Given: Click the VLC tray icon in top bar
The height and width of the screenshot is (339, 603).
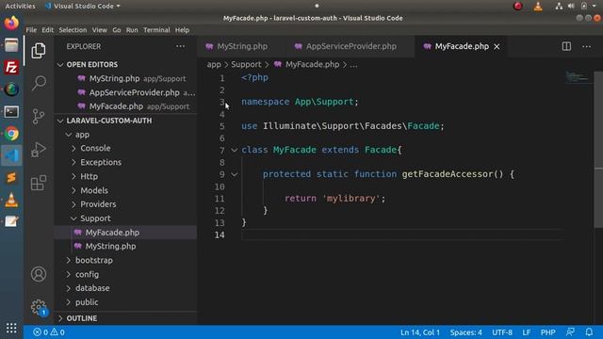Looking at the screenshot, I should 538,7.
